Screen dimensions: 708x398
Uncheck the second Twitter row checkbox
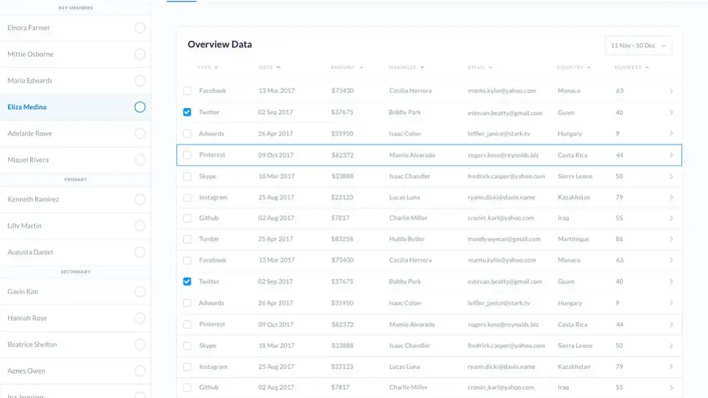coord(187,282)
